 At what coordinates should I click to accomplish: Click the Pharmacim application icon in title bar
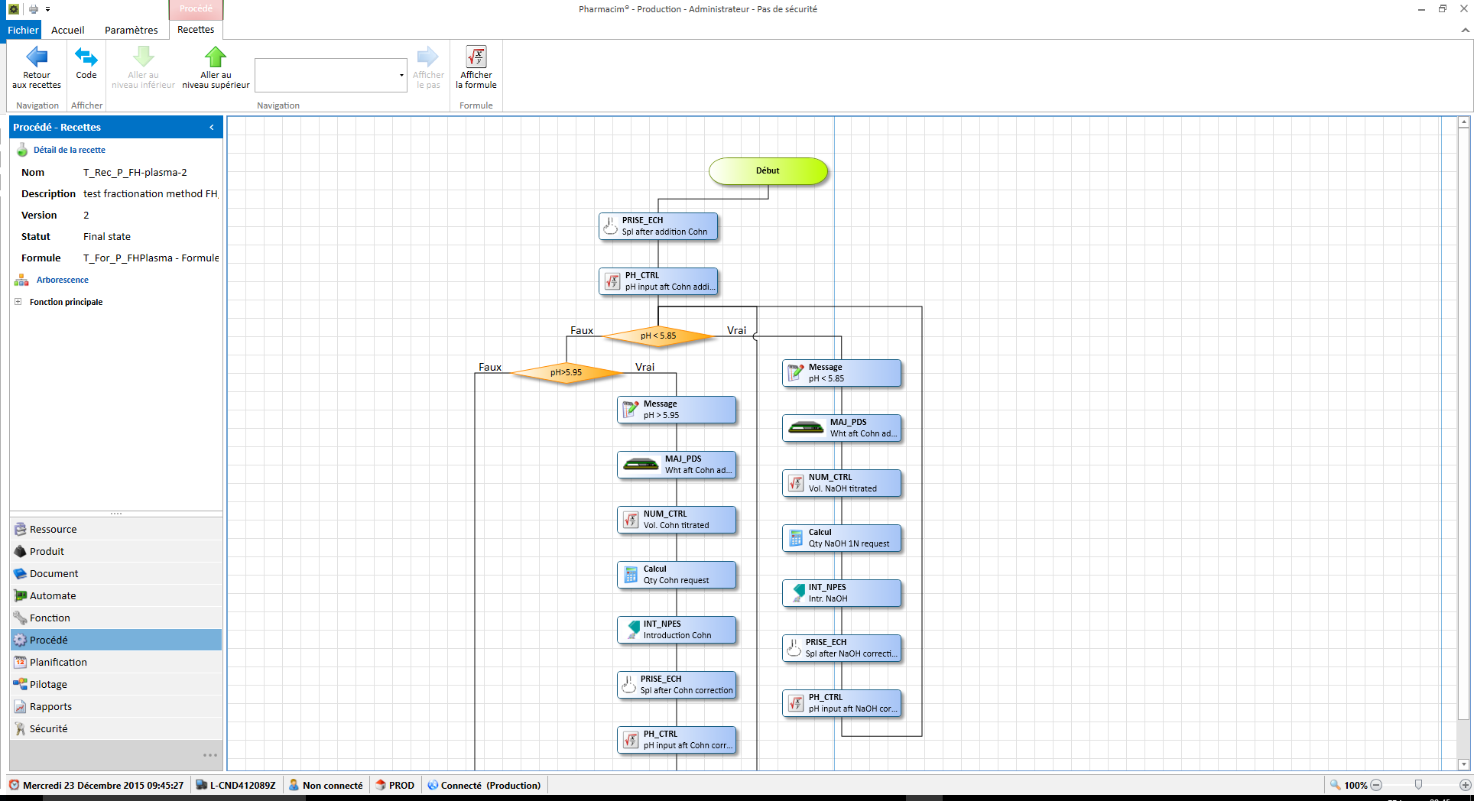point(14,9)
